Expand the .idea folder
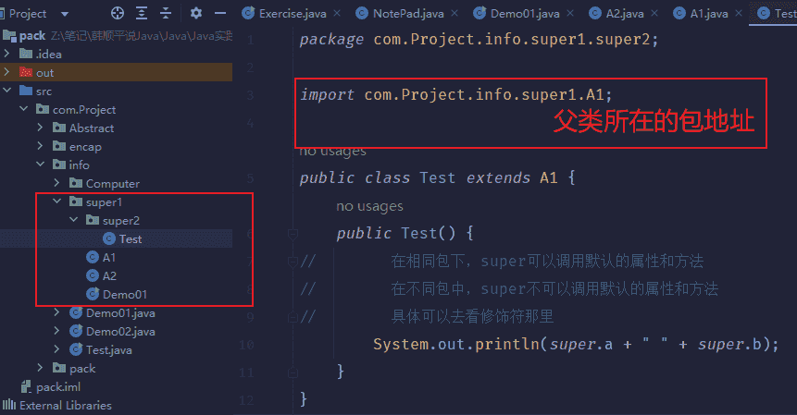 [x=8, y=55]
